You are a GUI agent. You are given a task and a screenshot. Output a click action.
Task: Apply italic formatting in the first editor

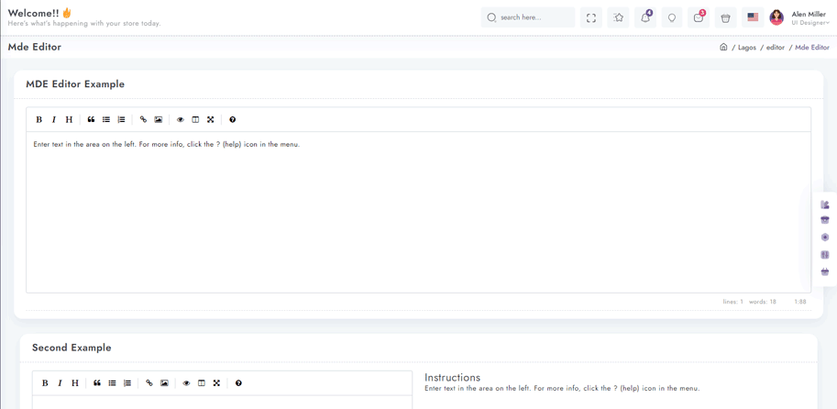[54, 119]
